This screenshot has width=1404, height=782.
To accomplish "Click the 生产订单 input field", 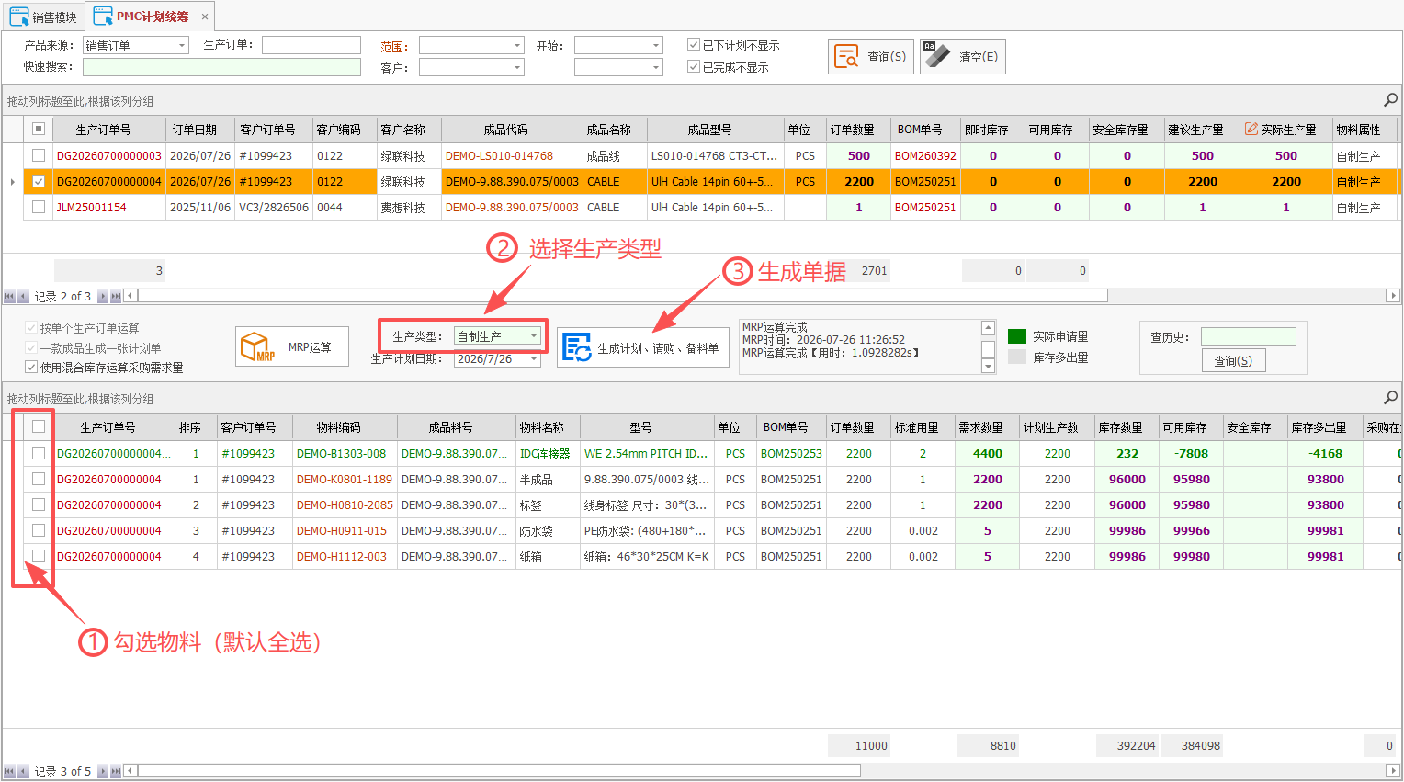I will [311, 45].
